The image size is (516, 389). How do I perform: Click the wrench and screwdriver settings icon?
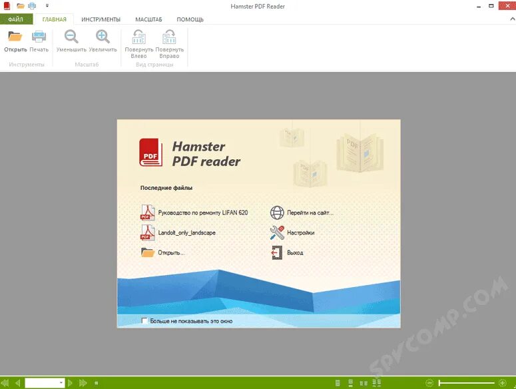(277, 232)
